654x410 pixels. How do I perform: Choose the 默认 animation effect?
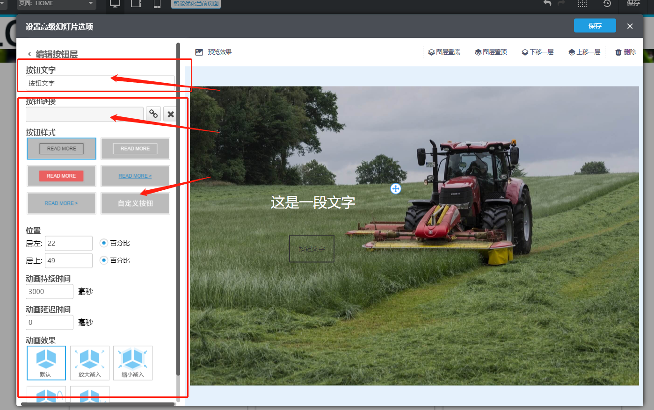[46, 363]
